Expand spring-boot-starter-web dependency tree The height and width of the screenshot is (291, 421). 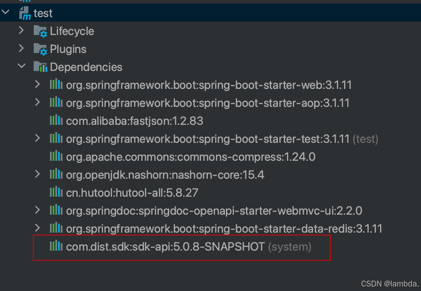coord(38,84)
